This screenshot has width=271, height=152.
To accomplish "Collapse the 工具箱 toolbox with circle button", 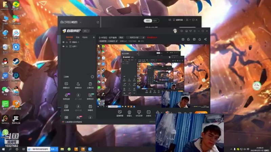I will point(92,77).
